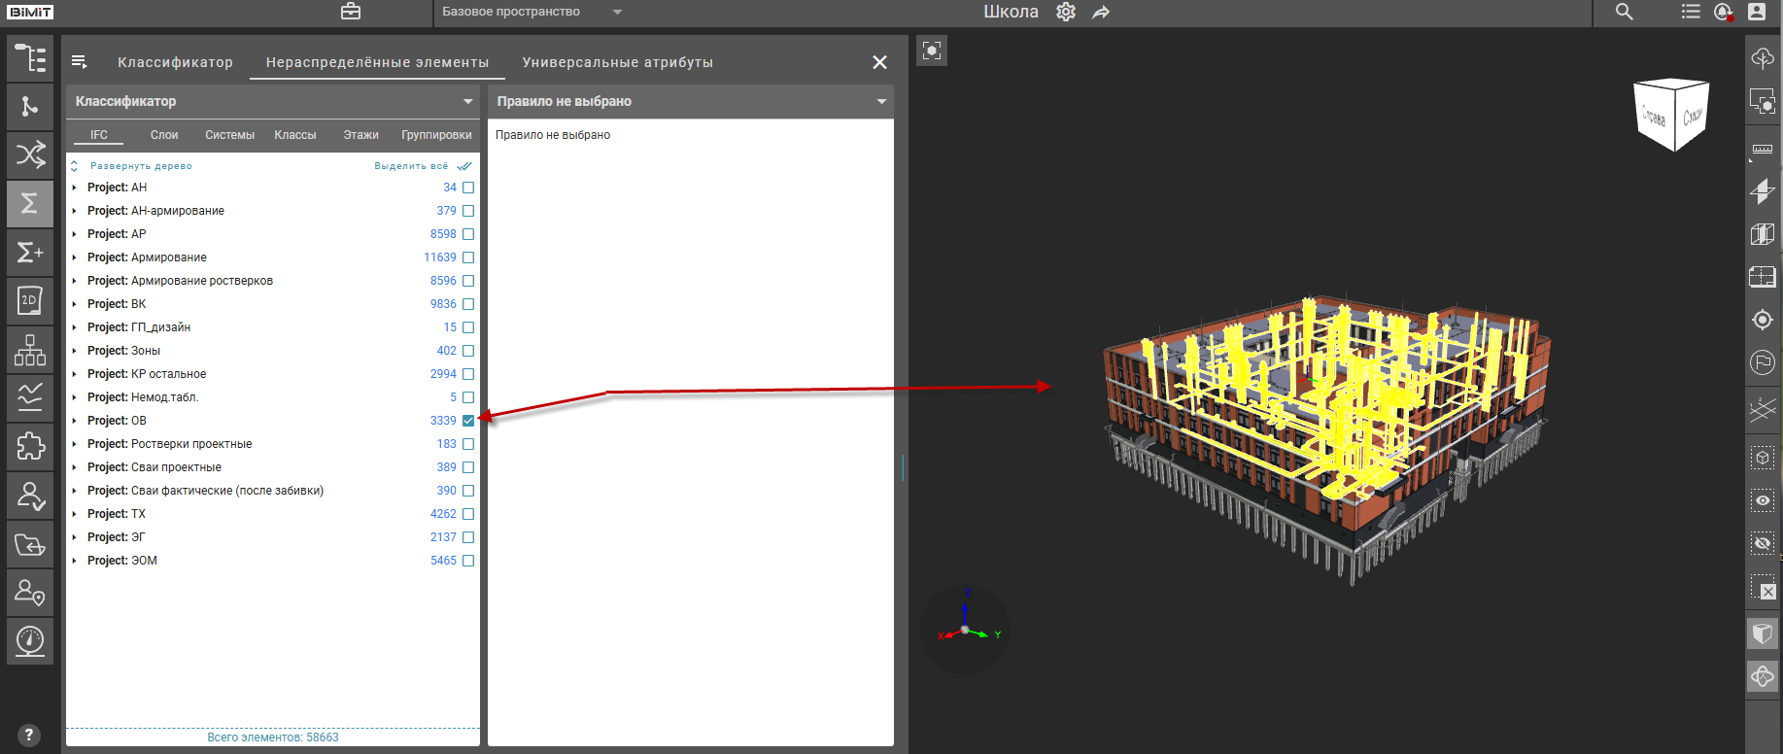Check the Project: АР checkbox
Image resolution: width=1783 pixels, height=754 pixels.
coord(468,234)
